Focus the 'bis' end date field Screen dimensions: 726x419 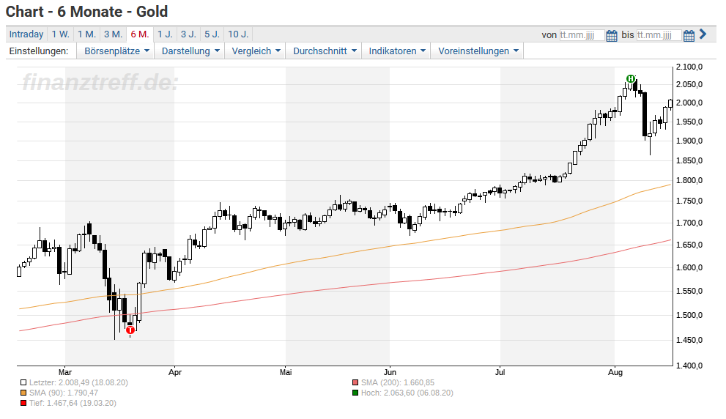click(659, 35)
